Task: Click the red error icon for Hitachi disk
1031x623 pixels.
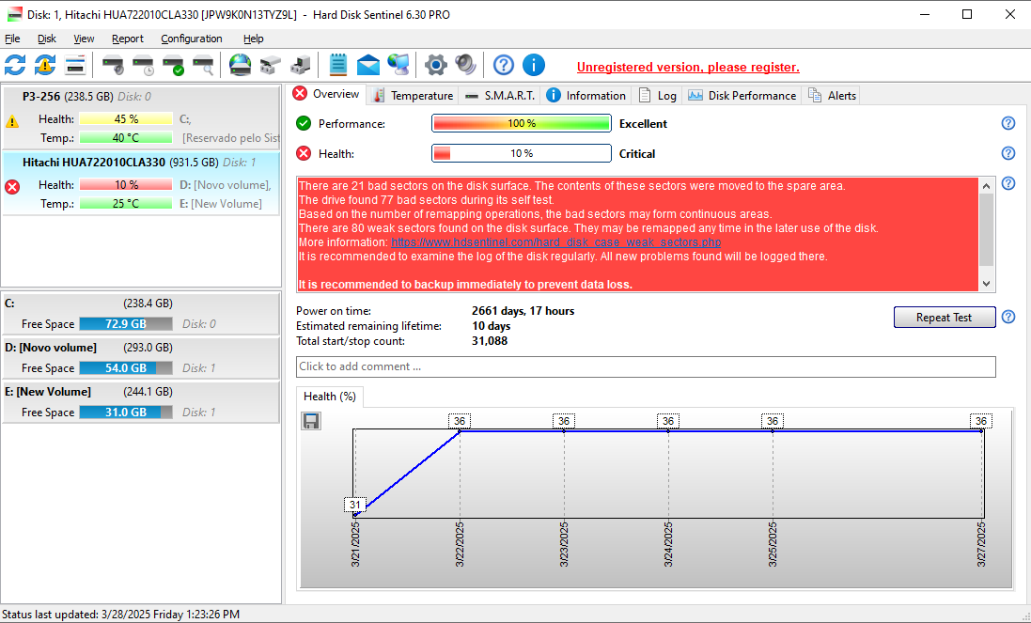Action: click(12, 187)
